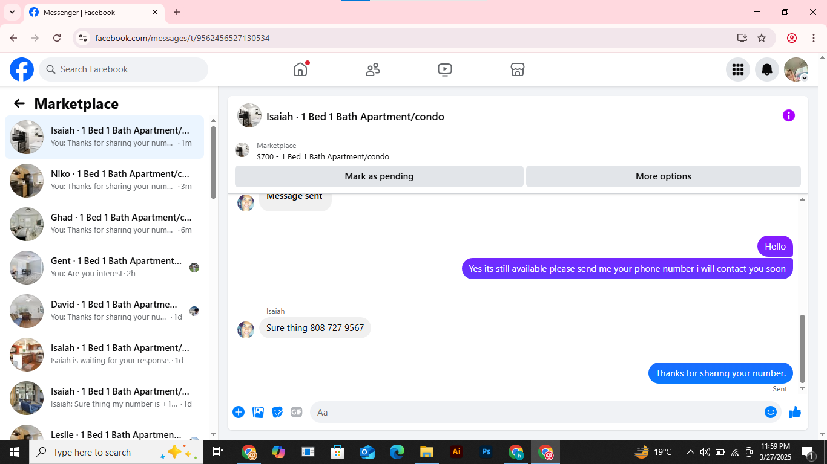This screenshot has width=827, height=464.
Task: Open the notifications bell icon
Action: (767, 69)
